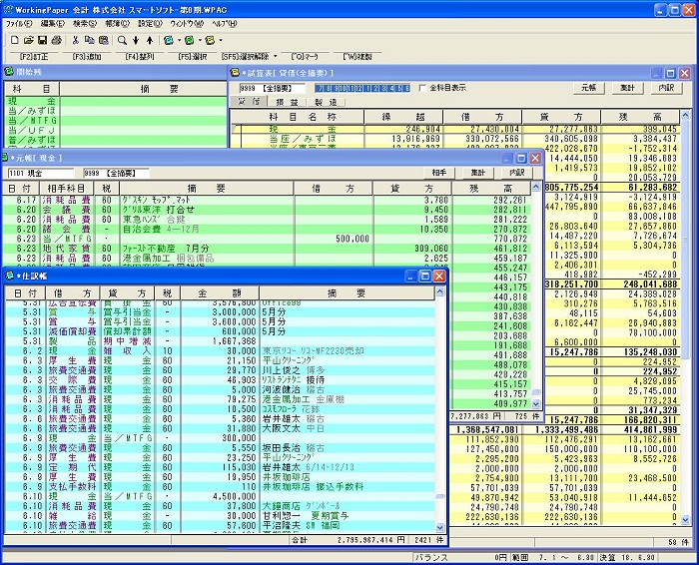
Task: Click the Open file folder icon
Action: point(29,40)
